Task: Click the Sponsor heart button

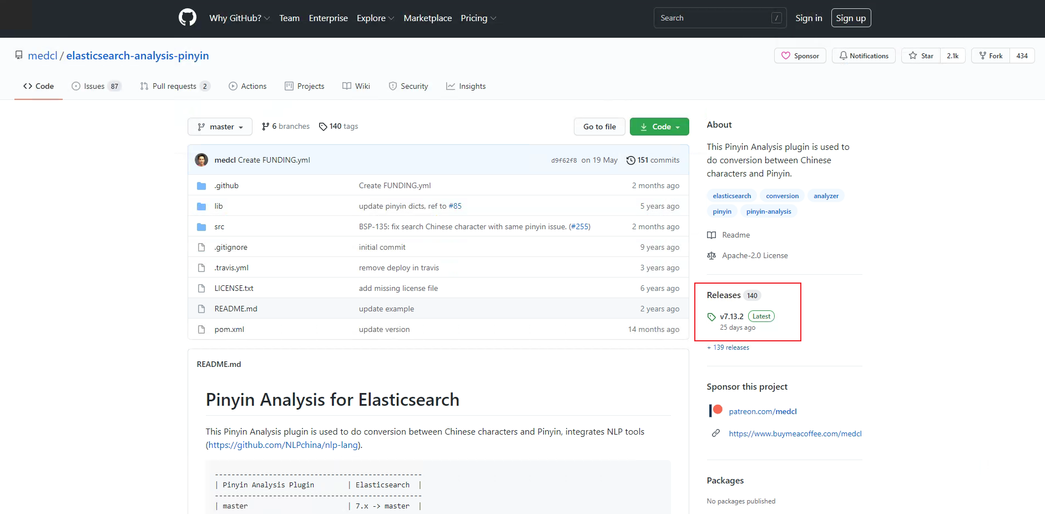Action: (800, 56)
